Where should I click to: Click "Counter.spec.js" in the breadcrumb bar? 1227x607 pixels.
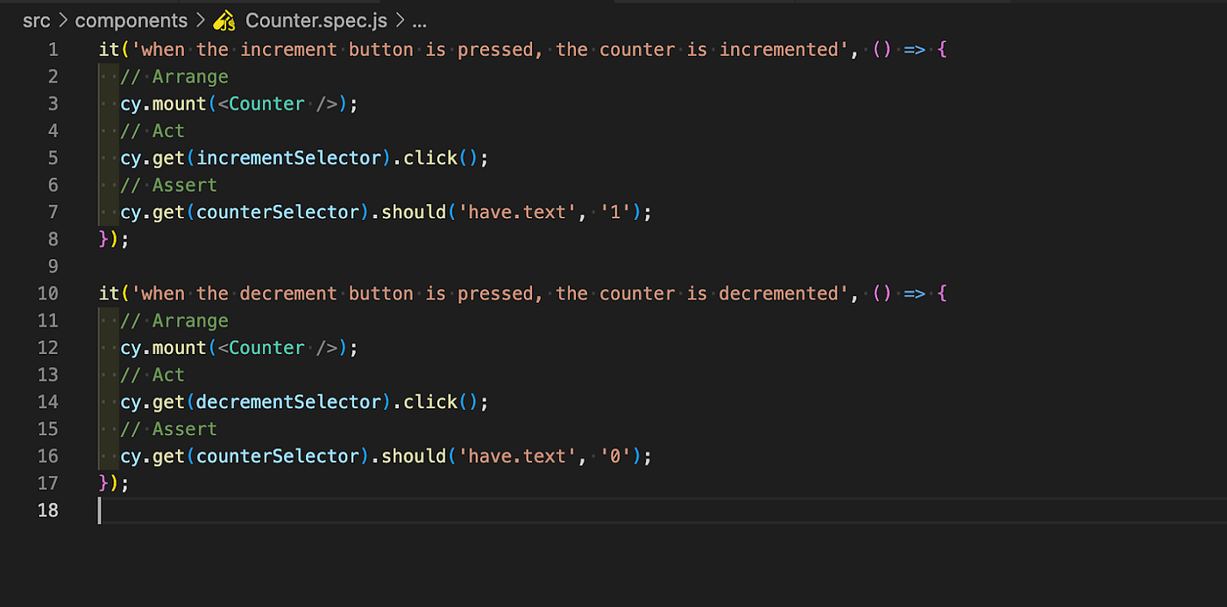click(x=316, y=20)
